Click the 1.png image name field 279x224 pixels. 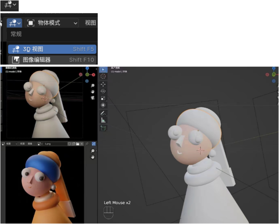point(55,144)
